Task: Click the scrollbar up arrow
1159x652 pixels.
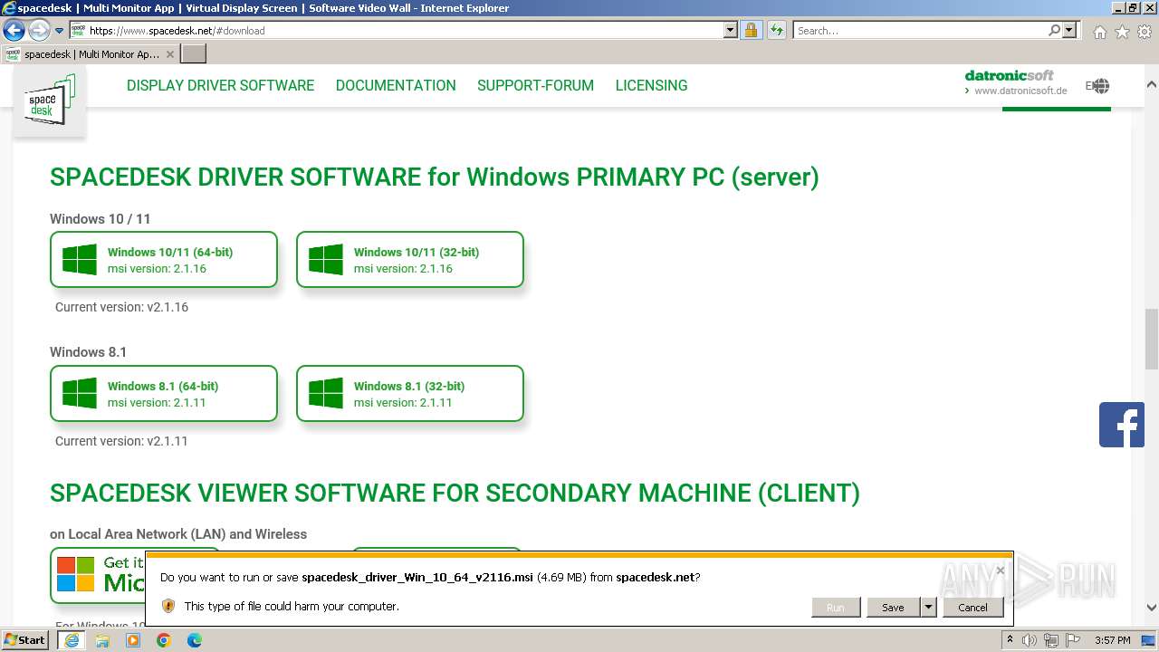Action: pyautogui.click(x=1152, y=84)
